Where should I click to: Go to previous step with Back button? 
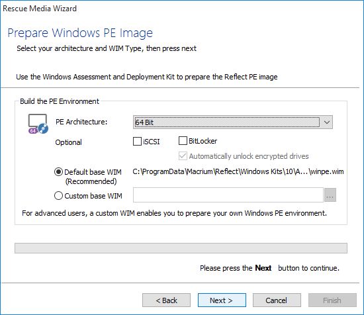(166, 300)
